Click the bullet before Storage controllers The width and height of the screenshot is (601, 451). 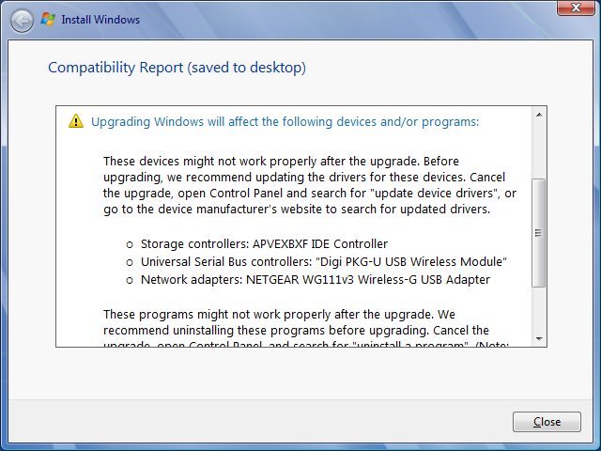tap(130, 244)
